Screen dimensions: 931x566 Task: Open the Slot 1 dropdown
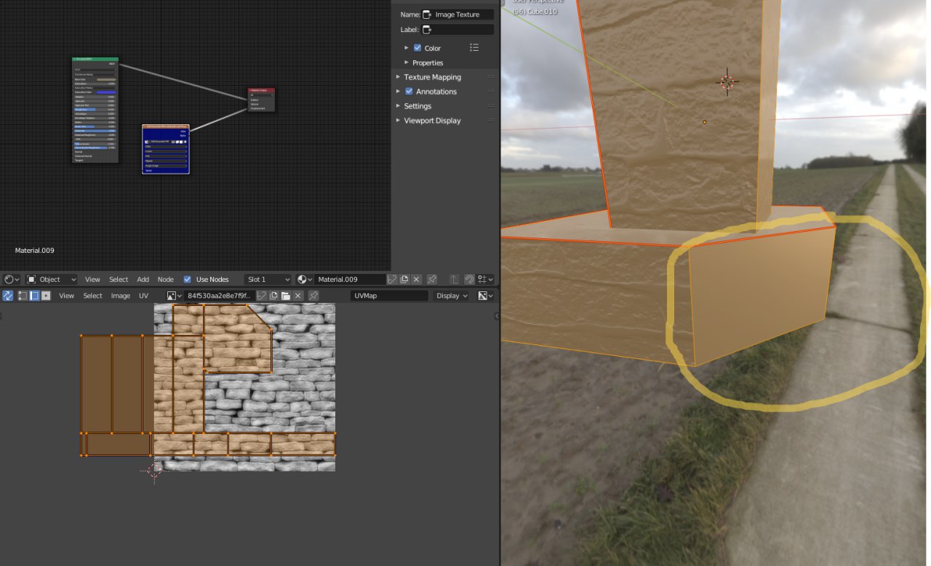point(268,279)
